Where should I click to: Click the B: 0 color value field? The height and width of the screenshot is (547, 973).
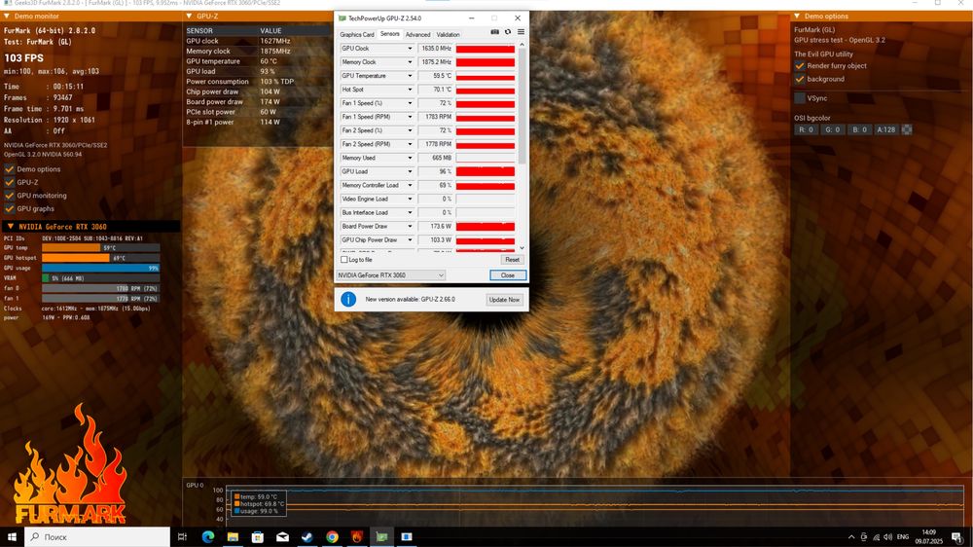[x=859, y=129]
